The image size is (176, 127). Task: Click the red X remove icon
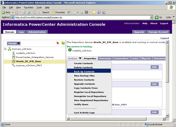pos(58,43)
